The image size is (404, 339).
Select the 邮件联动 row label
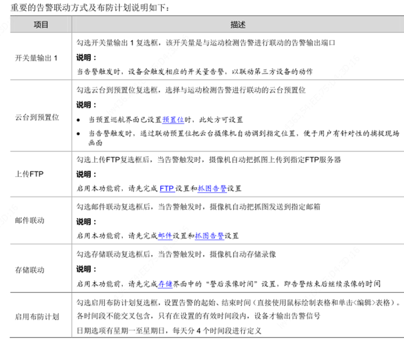(36, 220)
